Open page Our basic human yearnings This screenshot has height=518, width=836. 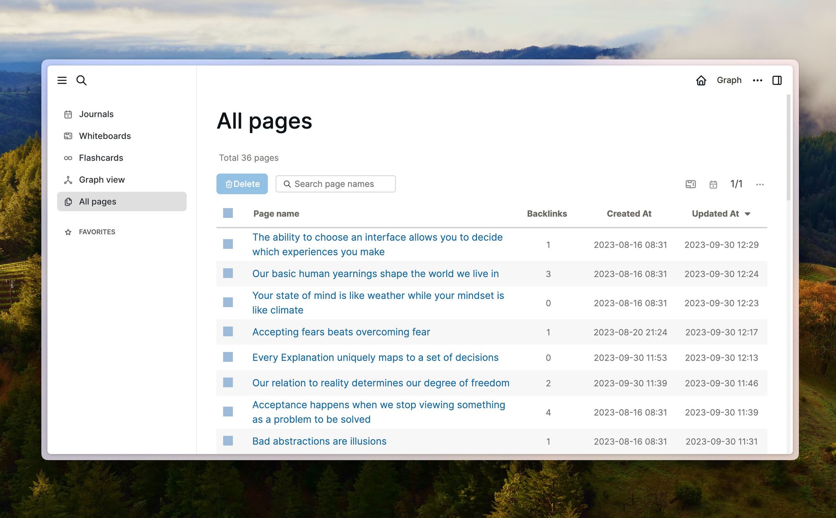[x=375, y=273]
